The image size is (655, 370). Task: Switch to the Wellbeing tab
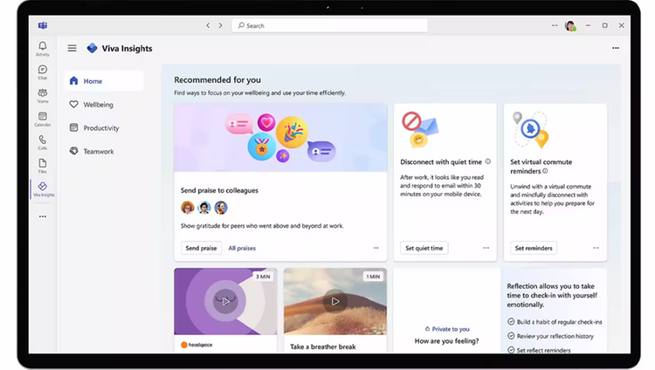point(104,105)
